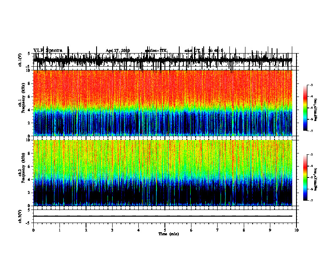
Task: Click the "8" kHz tick of ch.2 spectrogram
Action: [29, 153]
